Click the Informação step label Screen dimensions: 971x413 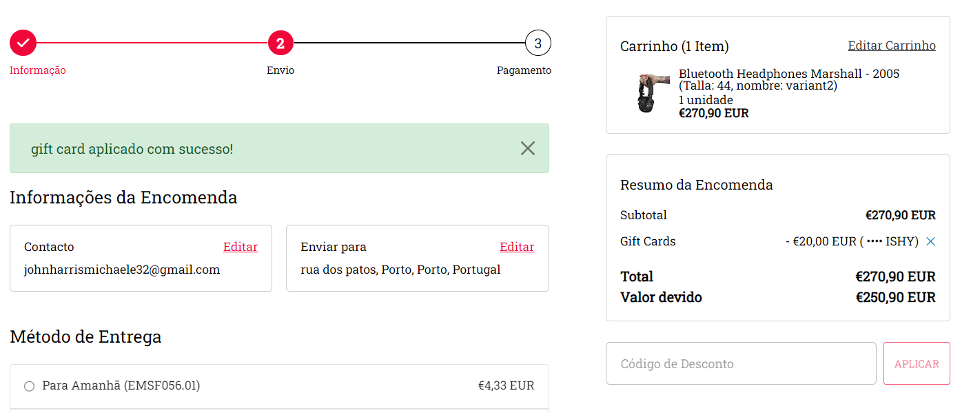38,70
